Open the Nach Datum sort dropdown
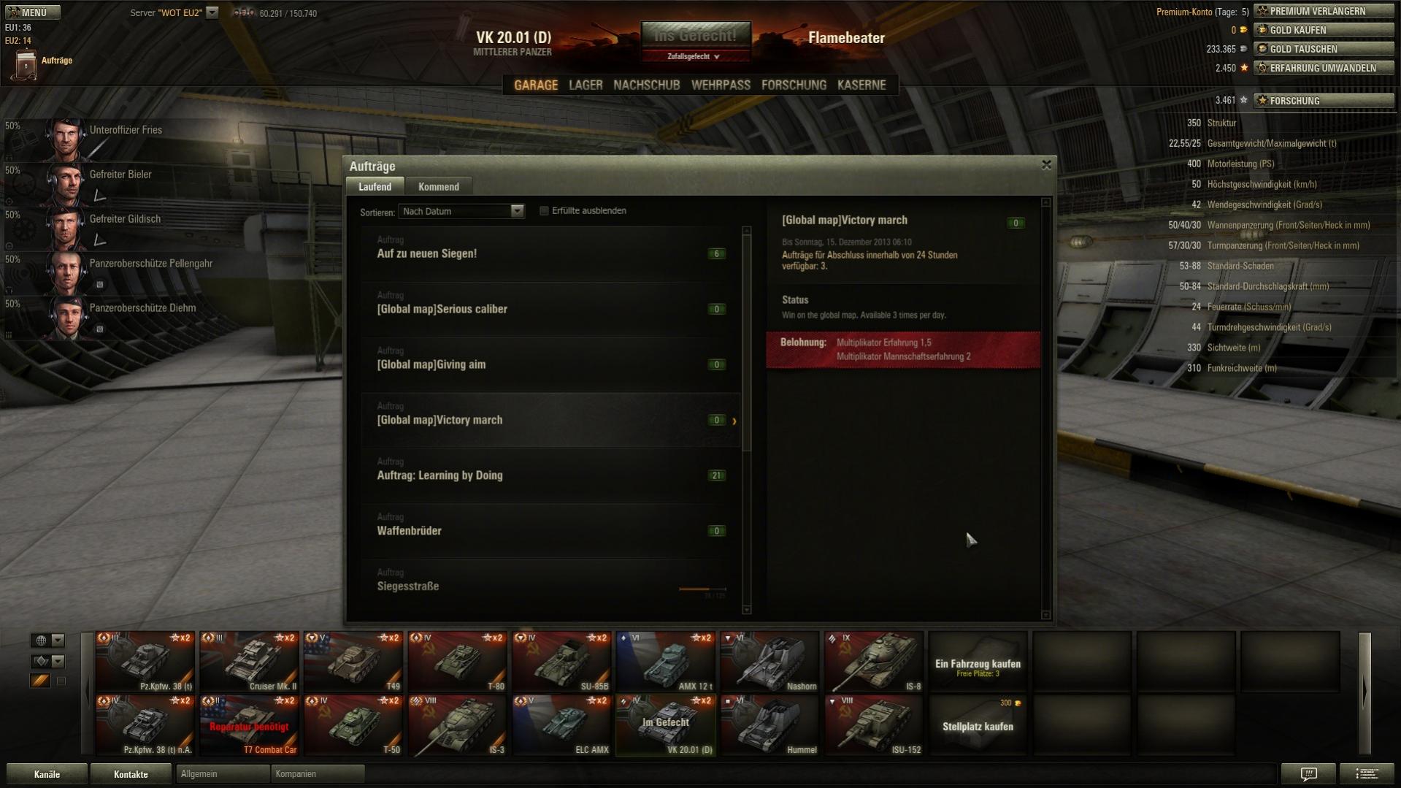Image resolution: width=1401 pixels, height=788 pixels. pos(461,211)
